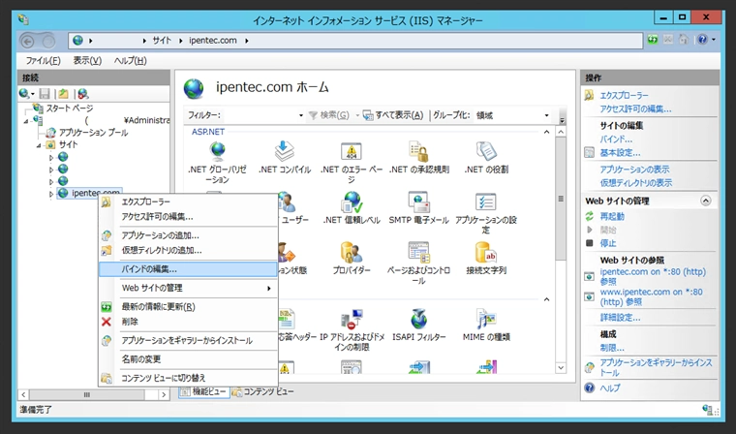The height and width of the screenshot is (434, 736).
Task: Choose 最新の情報に更新 in context menu
Action: point(188,307)
